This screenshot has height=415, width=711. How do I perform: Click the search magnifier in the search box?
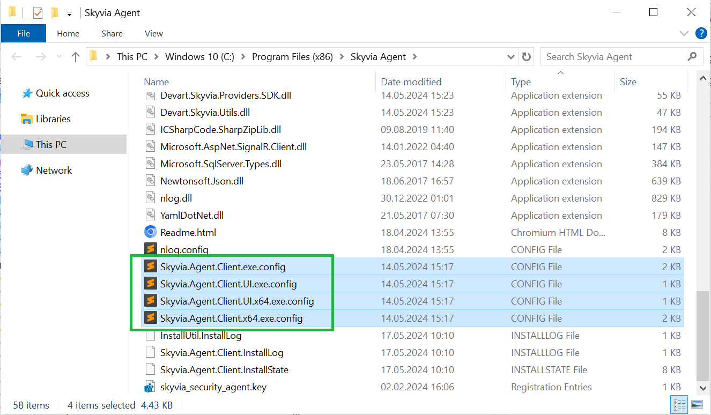(x=692, y=56)
